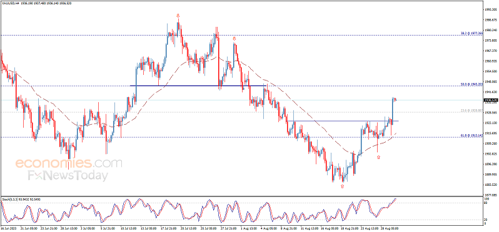Click the stochastic 80 level label
Image resolution: width=499 pixels, height=232 pixels.
[486, 203]
